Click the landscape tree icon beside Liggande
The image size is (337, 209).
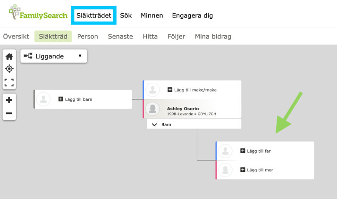coord(28,56)
